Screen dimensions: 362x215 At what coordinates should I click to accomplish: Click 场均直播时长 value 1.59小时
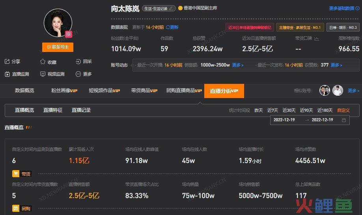(x=250, y=161)
